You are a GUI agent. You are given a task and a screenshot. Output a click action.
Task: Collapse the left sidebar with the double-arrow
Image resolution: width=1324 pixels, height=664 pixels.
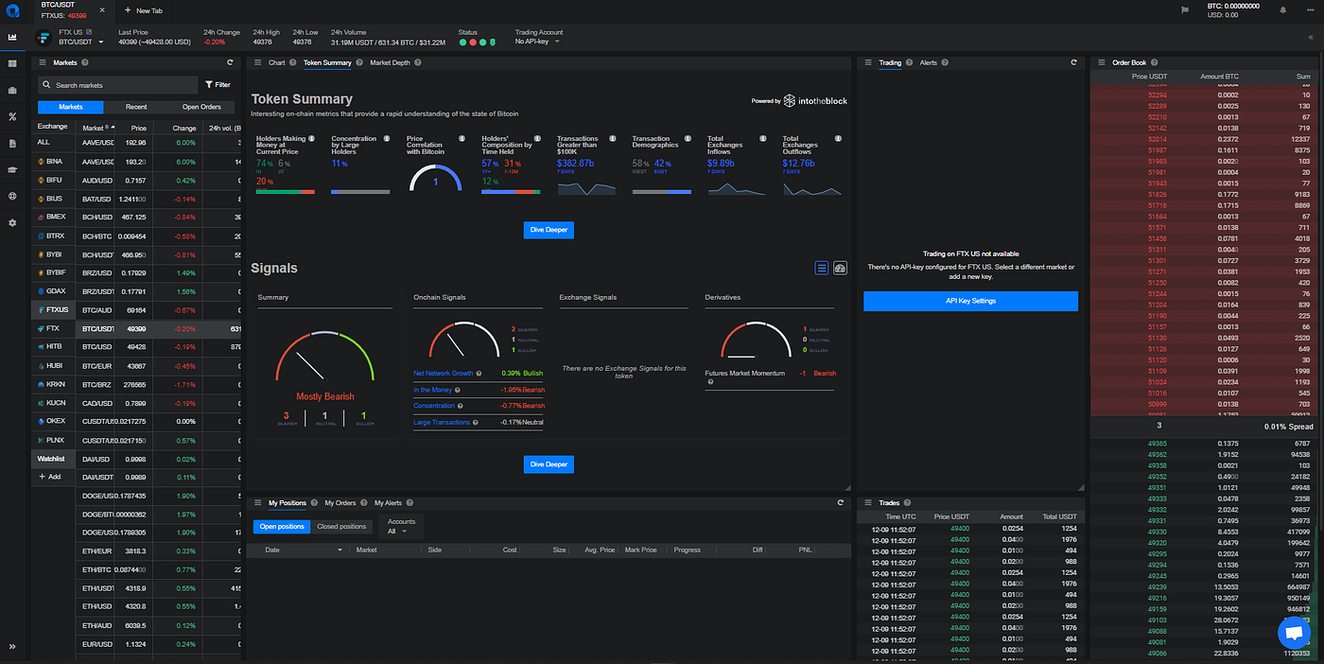click(x=12, y=645)
